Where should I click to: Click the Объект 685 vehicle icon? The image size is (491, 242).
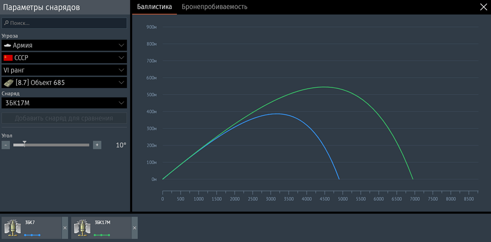tap(8, 83)
